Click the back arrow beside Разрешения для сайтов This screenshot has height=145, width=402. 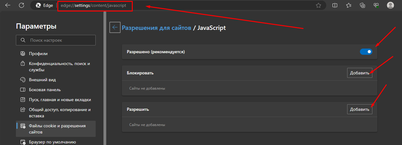pyautogui.click(x=115, y=27)
